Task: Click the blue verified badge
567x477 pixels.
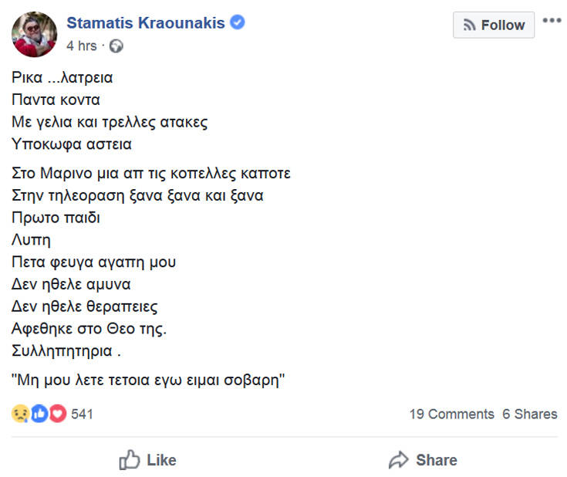Action: 238,22
